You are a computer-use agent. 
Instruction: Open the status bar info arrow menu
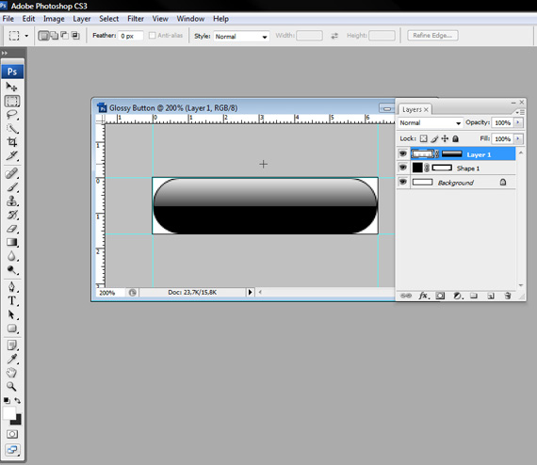pos(250,292)
